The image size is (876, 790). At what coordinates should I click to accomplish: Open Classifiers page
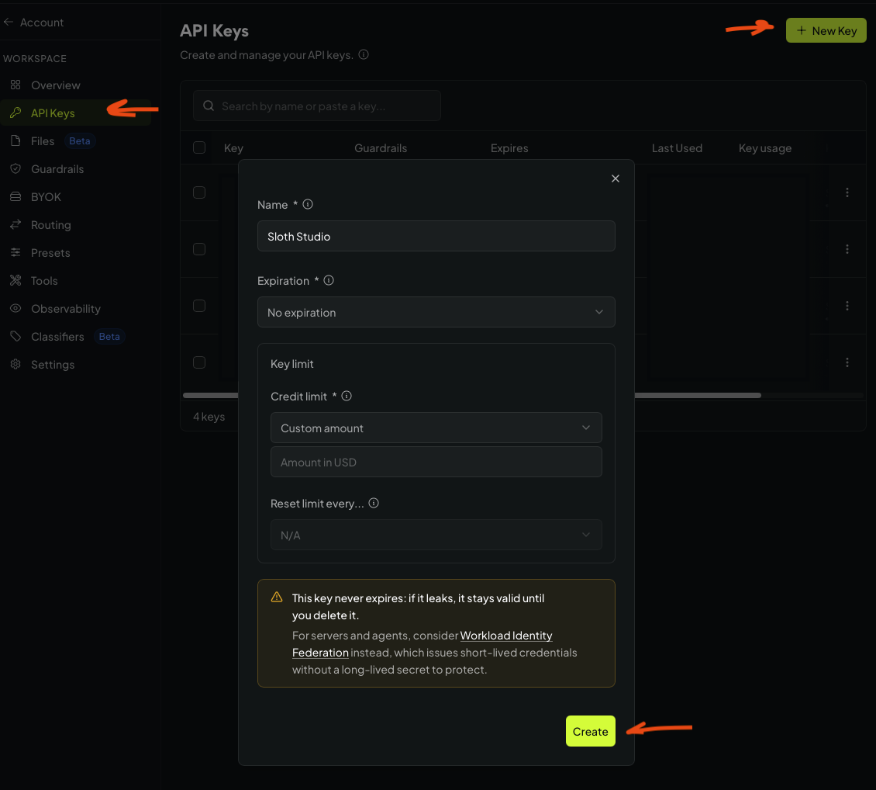(x=57, y=337)
